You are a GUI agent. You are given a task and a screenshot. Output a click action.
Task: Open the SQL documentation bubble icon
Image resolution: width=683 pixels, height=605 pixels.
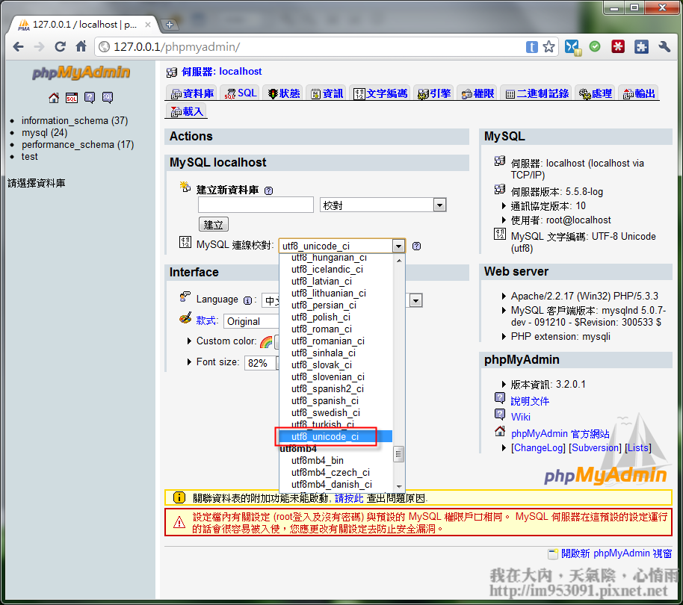click(108, 98)
